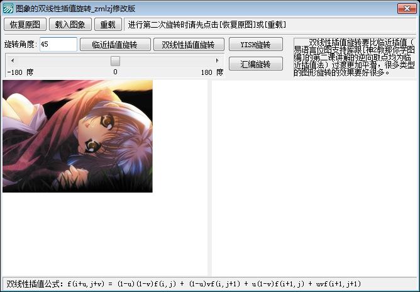
Task: Close the window with red X button
Action: 407,9
